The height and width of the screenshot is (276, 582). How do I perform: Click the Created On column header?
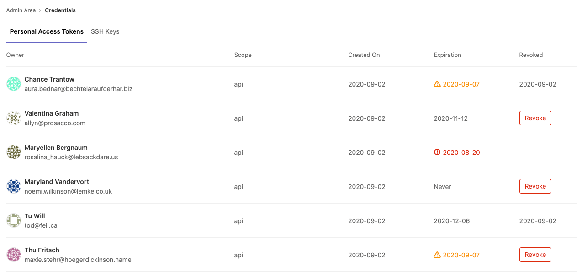[x=364, y=55]
